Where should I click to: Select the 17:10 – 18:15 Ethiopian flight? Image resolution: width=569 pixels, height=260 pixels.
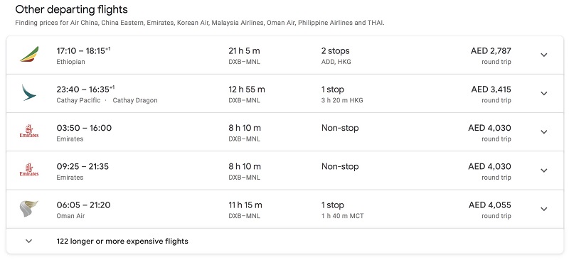tap(284, 55)
